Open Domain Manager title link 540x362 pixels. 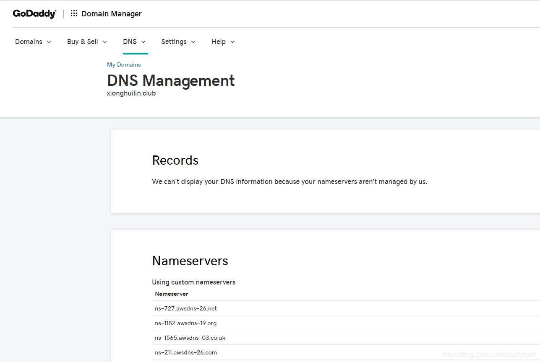pyautogui.click(x=111, y=14)
